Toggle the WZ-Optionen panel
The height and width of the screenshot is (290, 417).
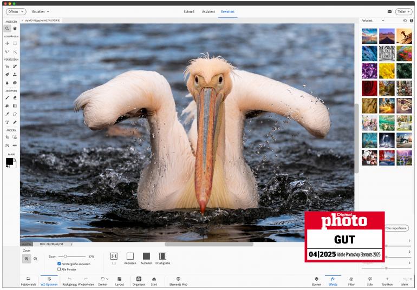[x=49, y=281]
